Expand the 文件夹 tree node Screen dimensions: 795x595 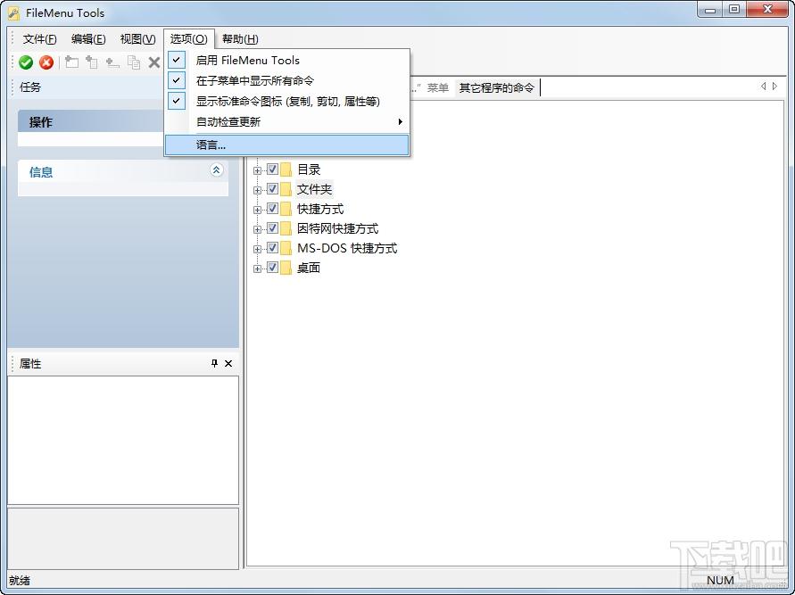[257, 190]
